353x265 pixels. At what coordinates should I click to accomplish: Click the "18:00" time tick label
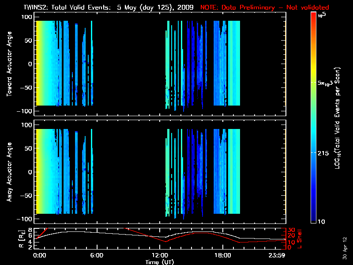pyautogui.click(x=223, y=256)
